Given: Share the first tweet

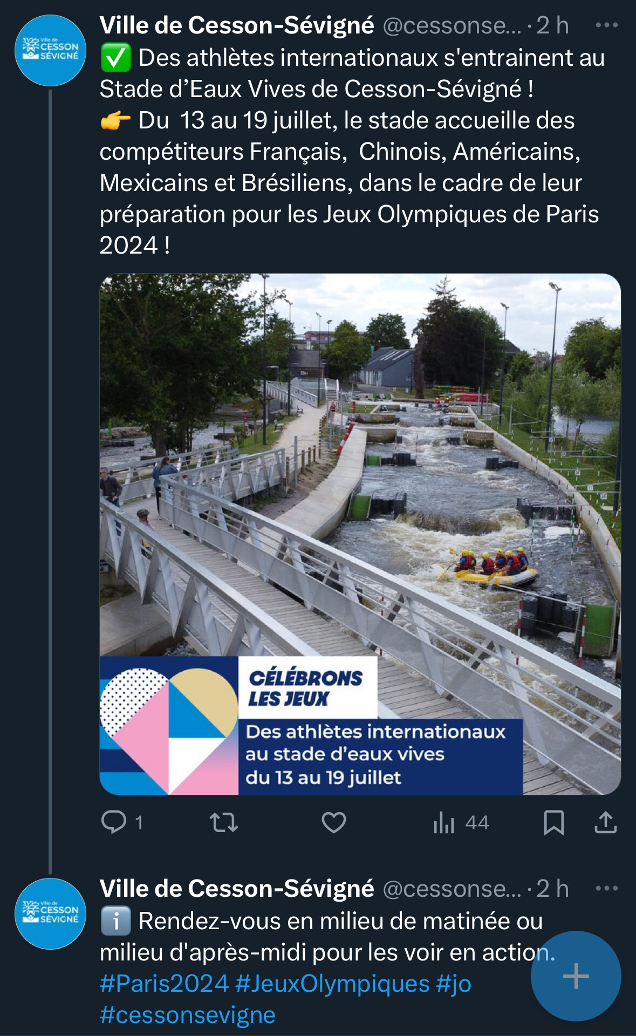Looking at the screenshot, I should point(606,822).
